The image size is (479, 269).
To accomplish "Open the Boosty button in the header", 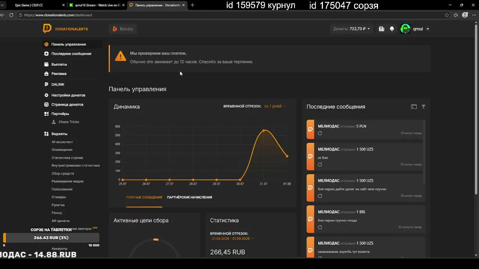I will coord(123,29).
